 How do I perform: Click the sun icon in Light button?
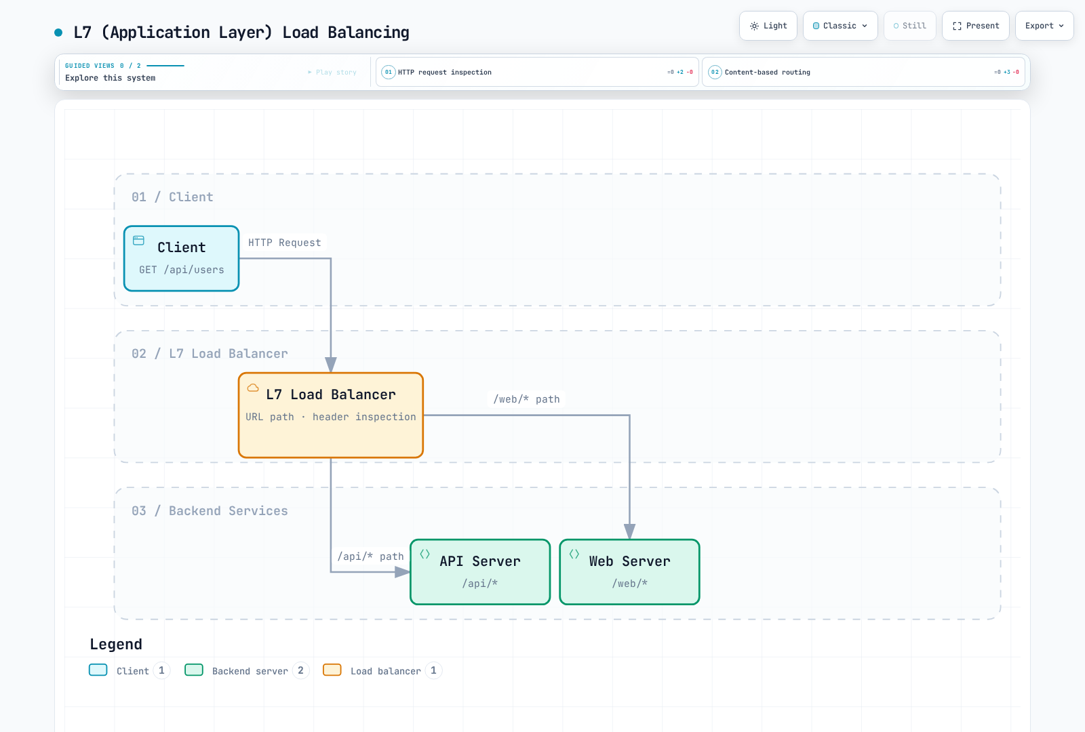click(754, 26)
